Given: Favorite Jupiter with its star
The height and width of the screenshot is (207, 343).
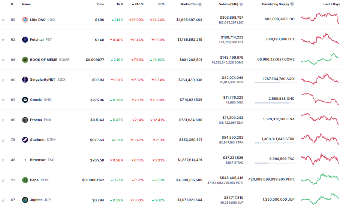Looking at the screenshot, I should click(3, 200).
